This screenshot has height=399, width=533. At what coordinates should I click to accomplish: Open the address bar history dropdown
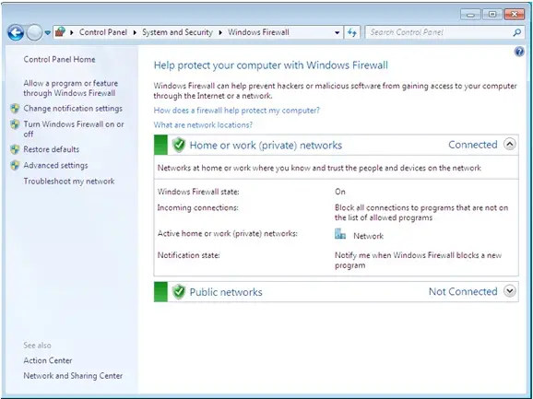(337, 32)
